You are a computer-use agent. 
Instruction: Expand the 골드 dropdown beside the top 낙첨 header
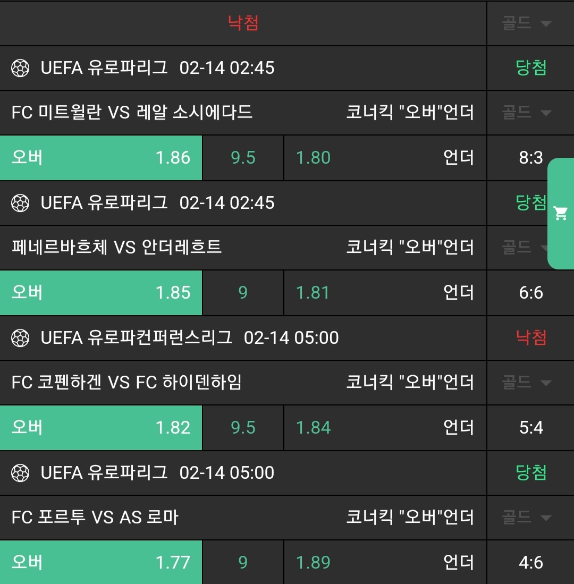pos(527,23)
